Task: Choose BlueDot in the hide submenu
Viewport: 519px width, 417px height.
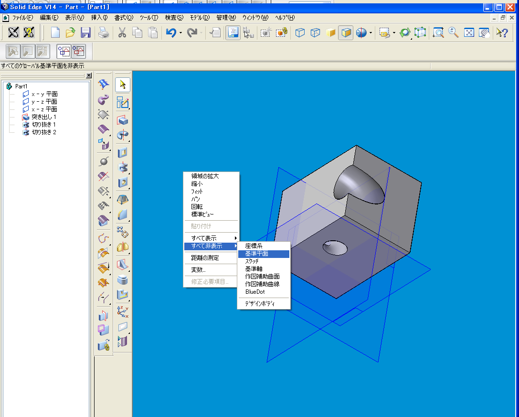Action: click(264, 292)
